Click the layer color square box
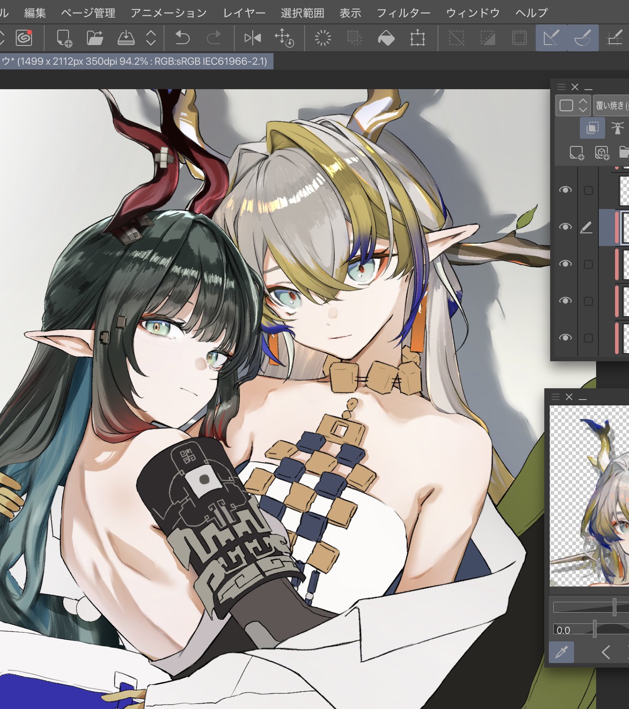 click(566, 106)
